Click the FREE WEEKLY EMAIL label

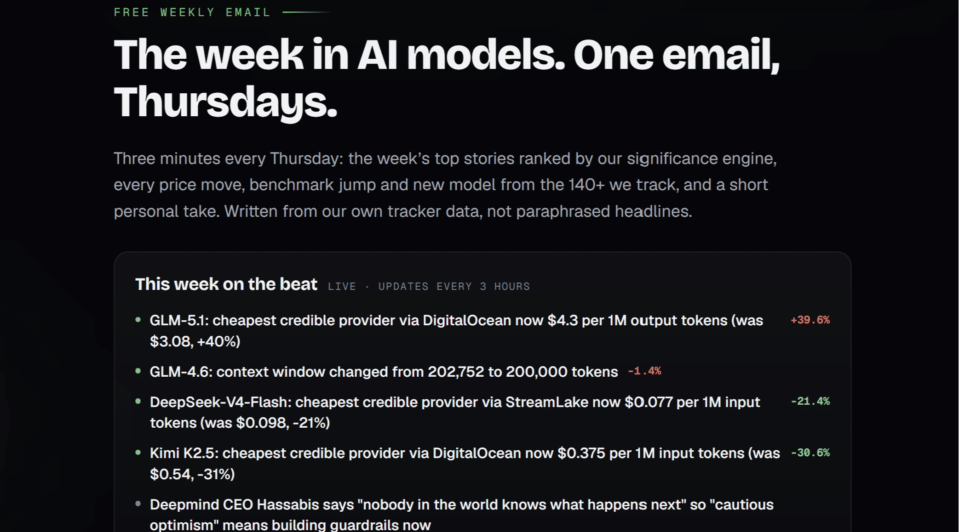point(192,12)
